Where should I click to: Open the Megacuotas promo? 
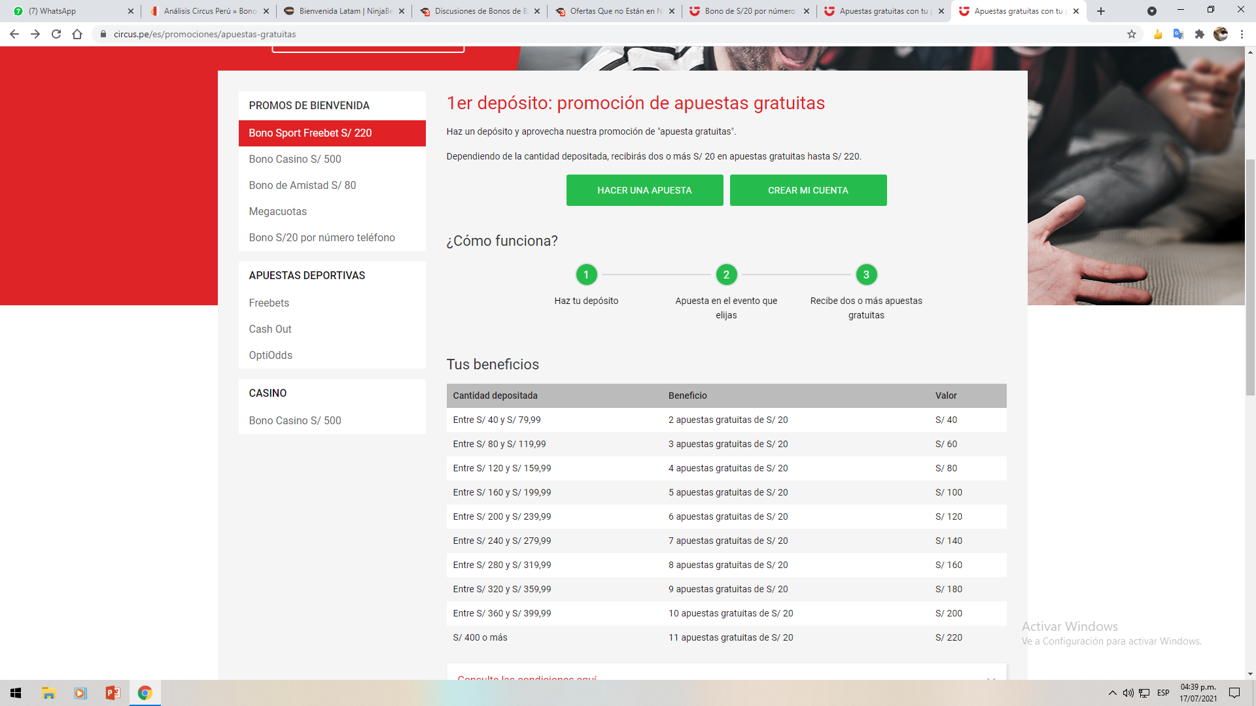click(332, 211)
